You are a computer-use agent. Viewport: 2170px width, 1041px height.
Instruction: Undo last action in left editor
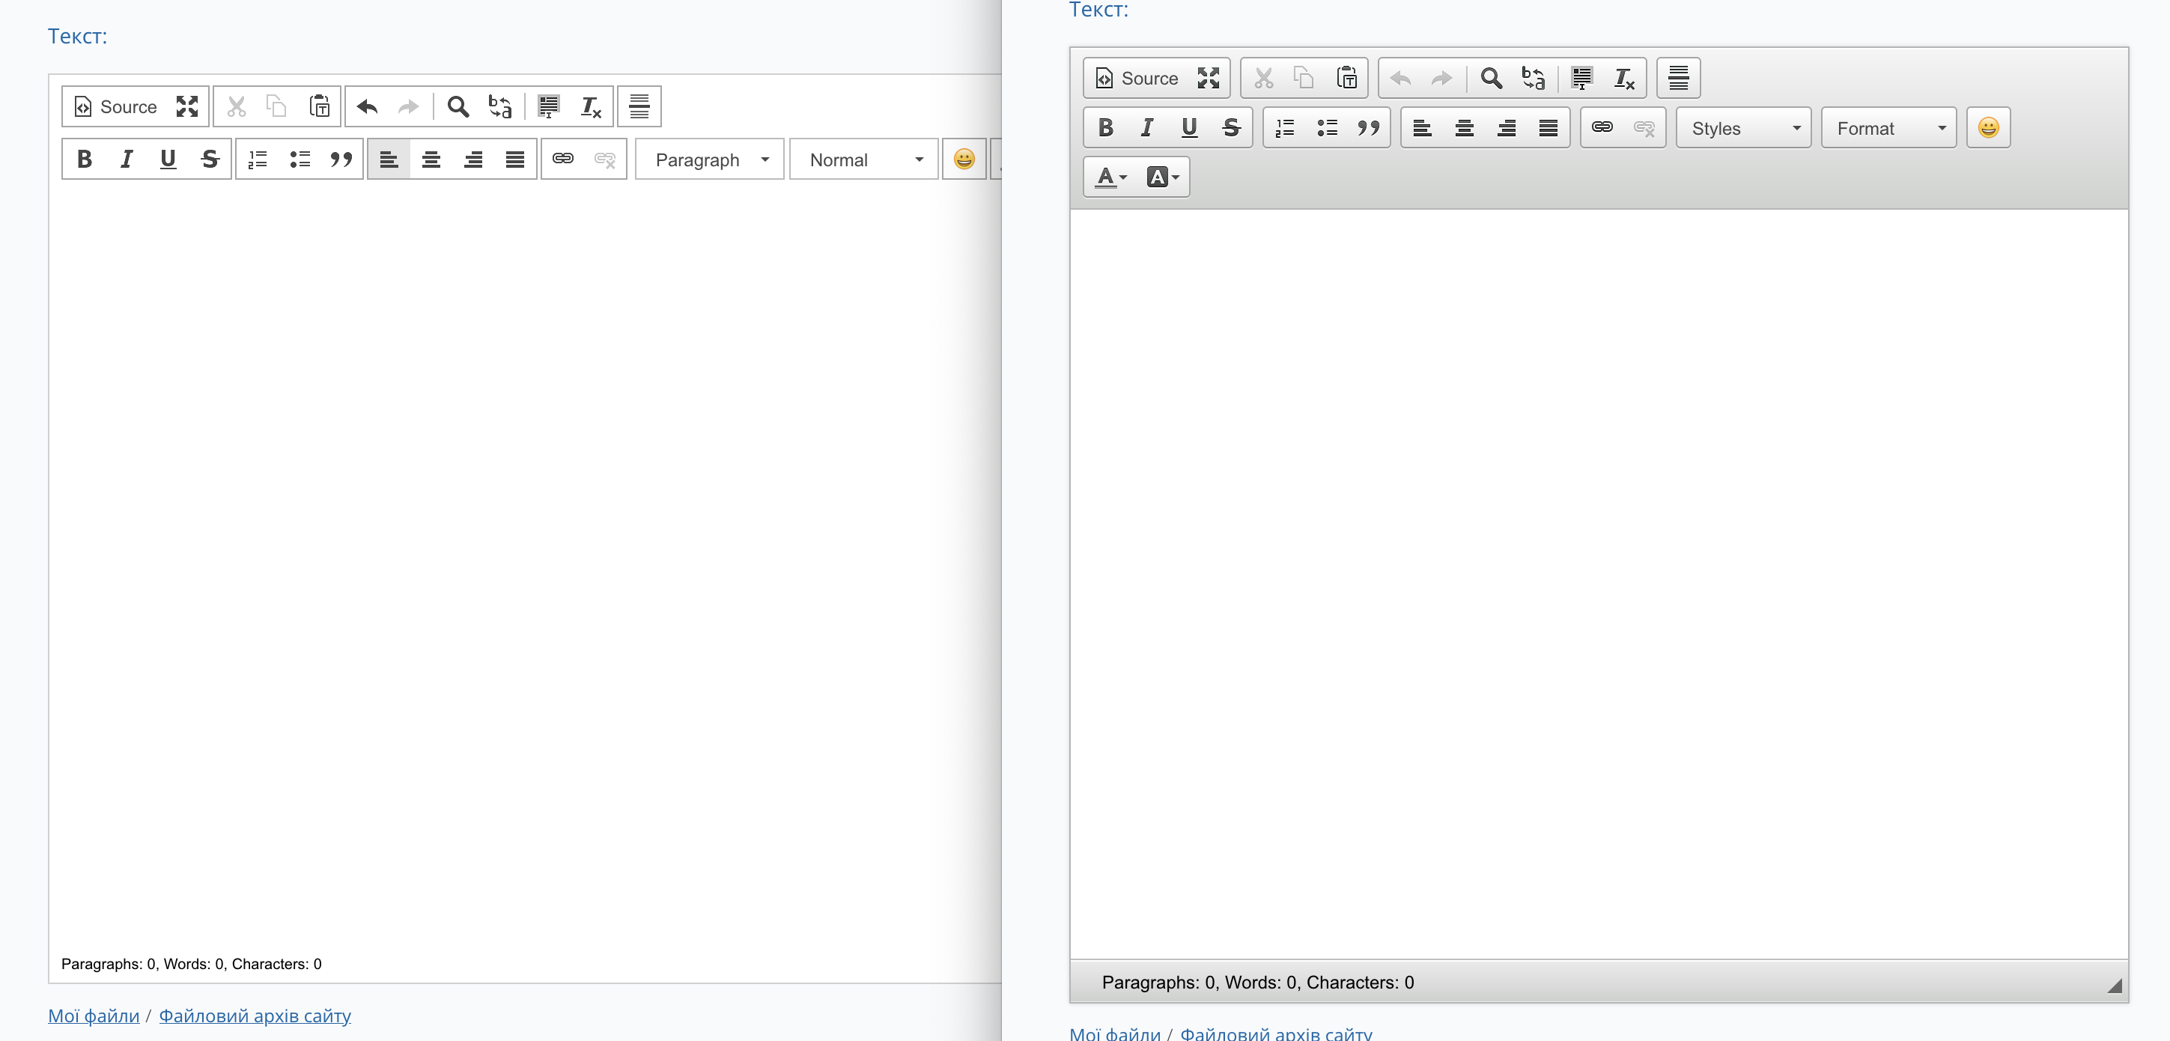click(x=367, y=106)
